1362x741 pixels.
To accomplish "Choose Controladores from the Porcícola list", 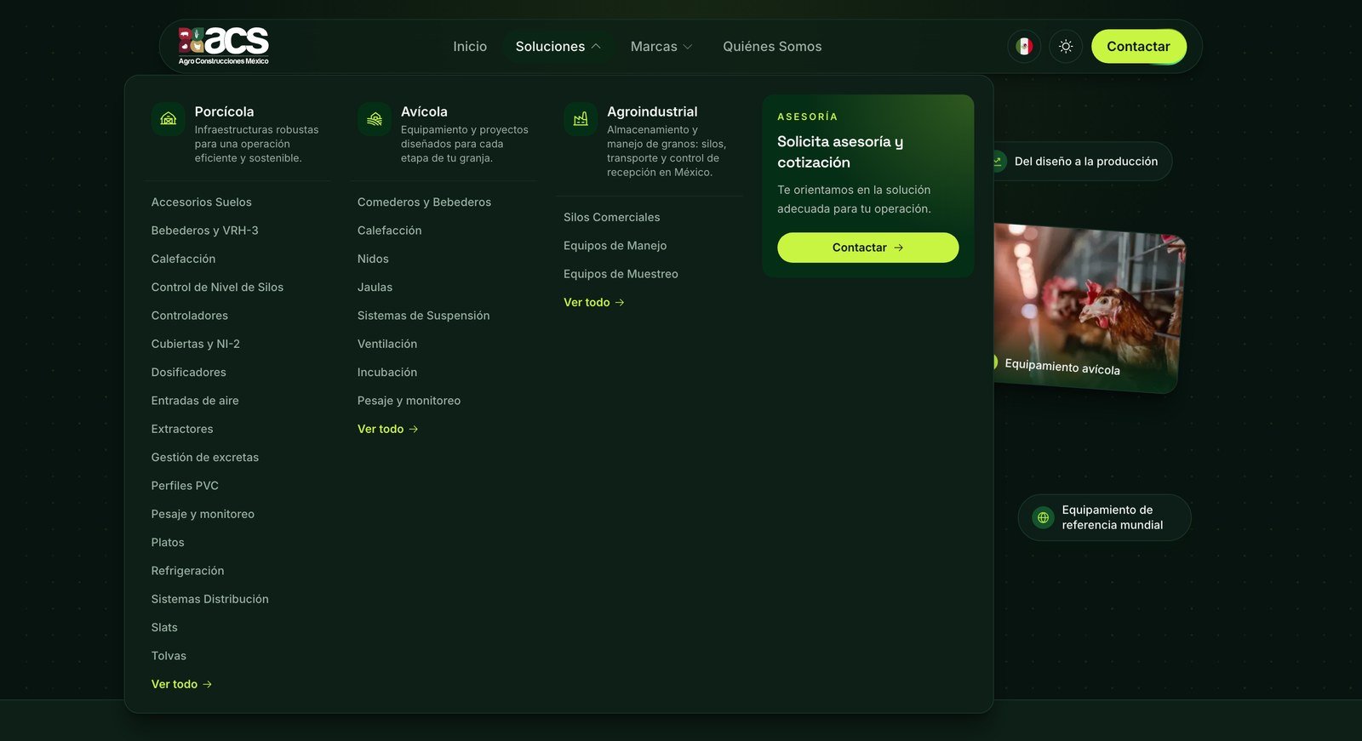I will coord(190,316).
